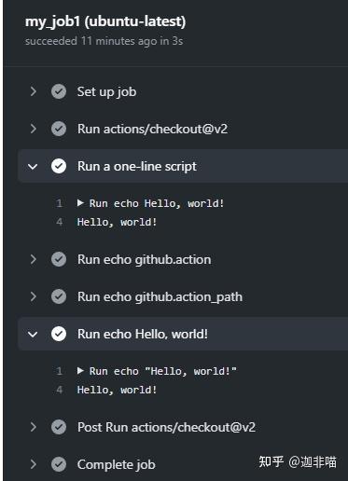Click the 'Run echo Hello, world!' log text
The width and height of the screenshot is (348, 481).
(157, 203)
